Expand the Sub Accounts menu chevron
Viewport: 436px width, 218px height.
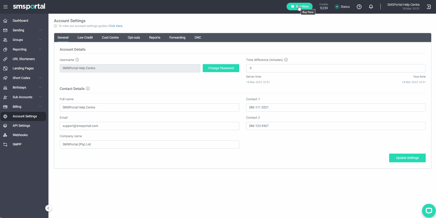pos(40,97)
